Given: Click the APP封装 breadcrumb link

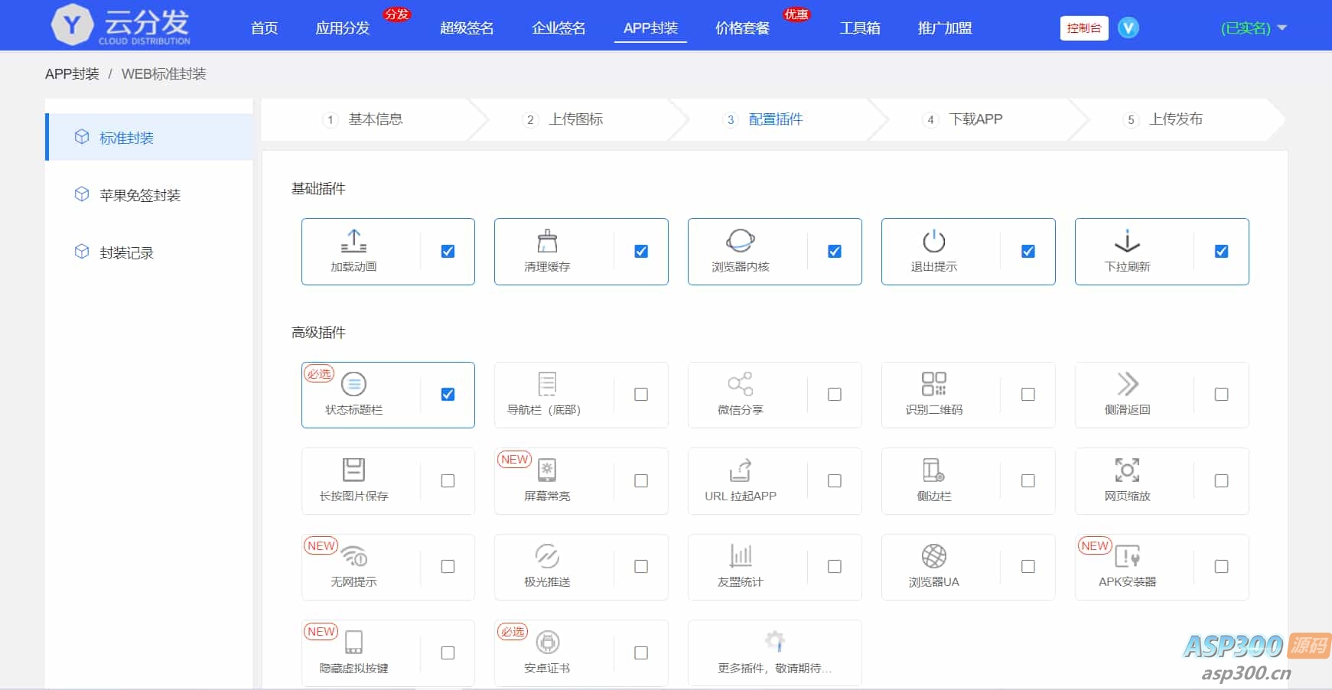Looking at the screenshot, I should pyautogui.click(x=72, y=74).
